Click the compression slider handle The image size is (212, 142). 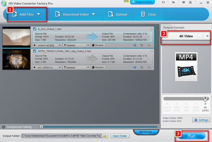(41, 127)
